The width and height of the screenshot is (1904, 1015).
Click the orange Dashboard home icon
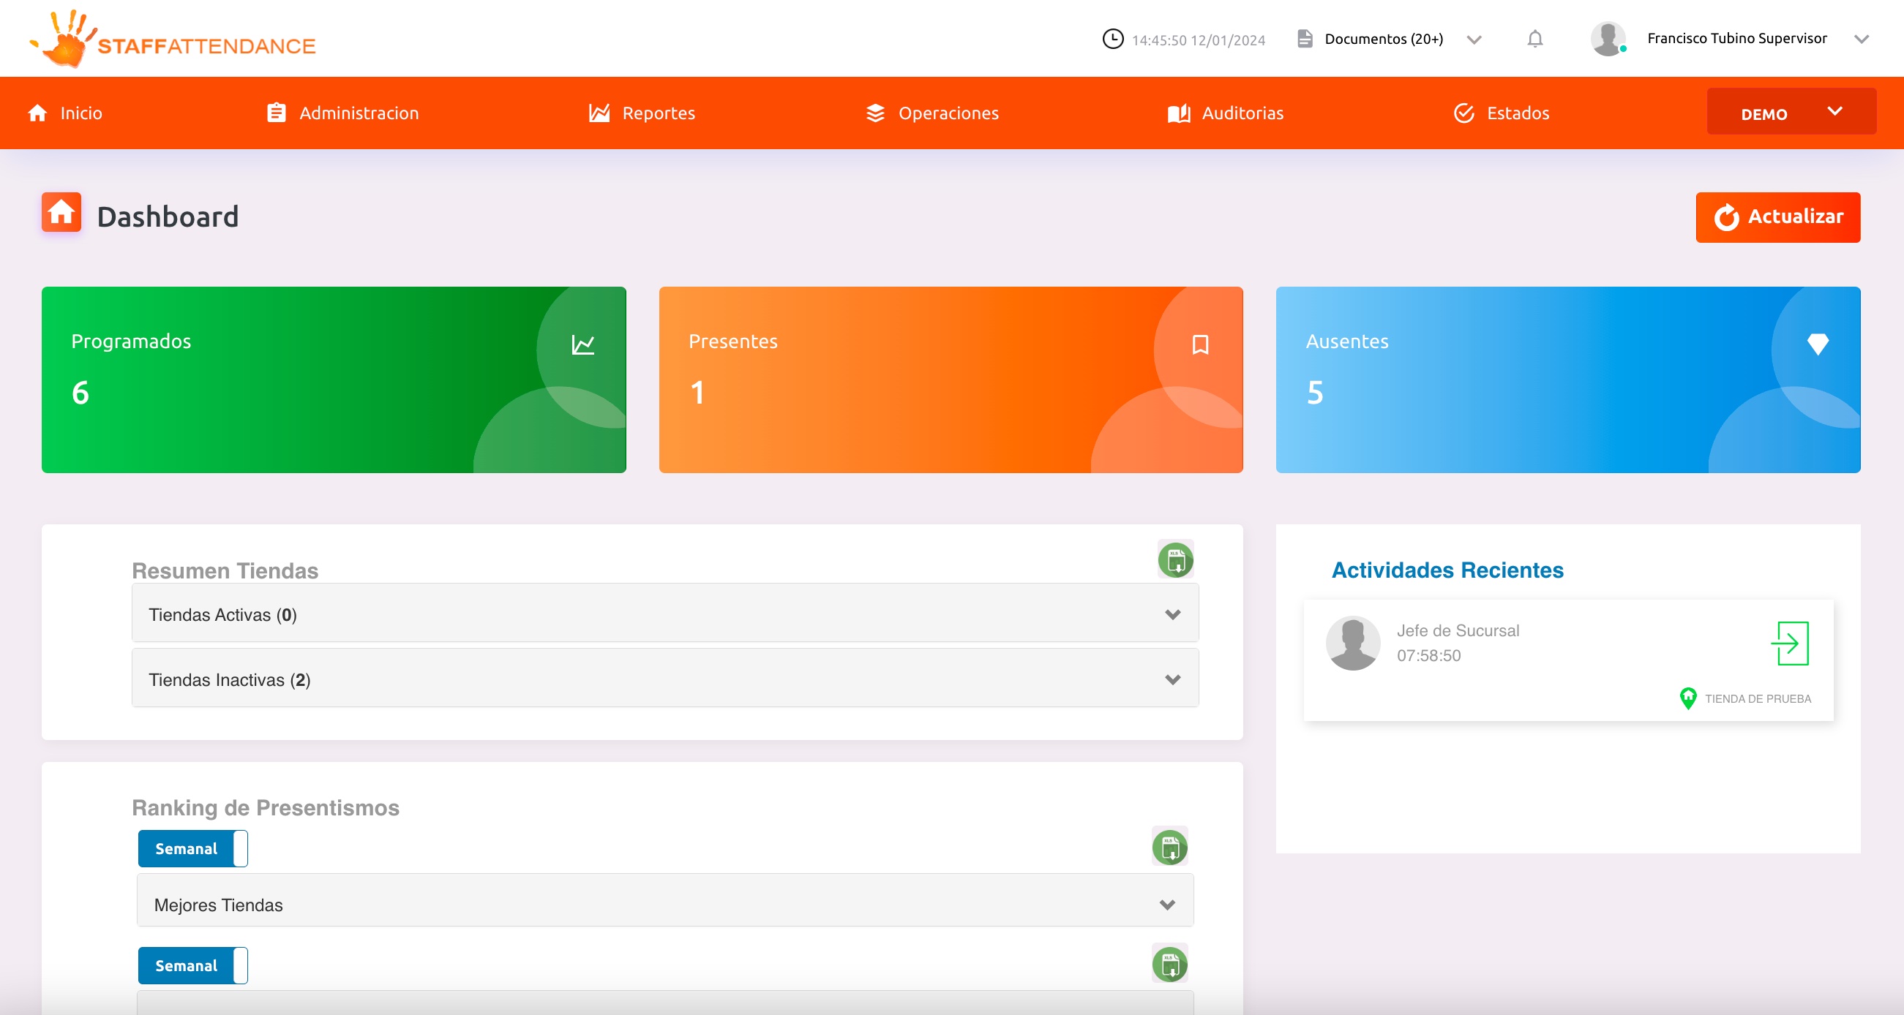pos(61,213)
